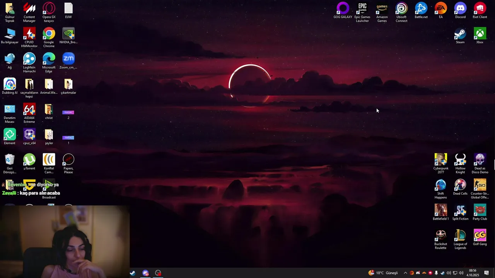This screenshot has width=495, height=278.
Task: Launch the Element app
Action: 10,137
